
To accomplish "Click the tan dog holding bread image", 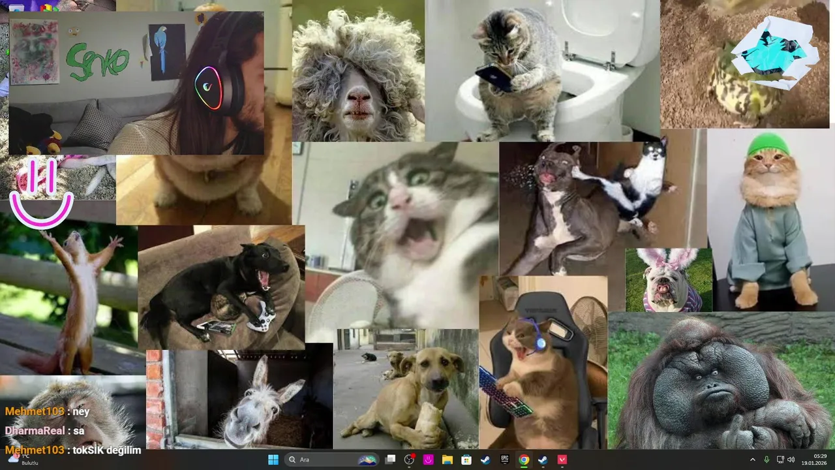I will pyautogui.click(x=406, y=389).
